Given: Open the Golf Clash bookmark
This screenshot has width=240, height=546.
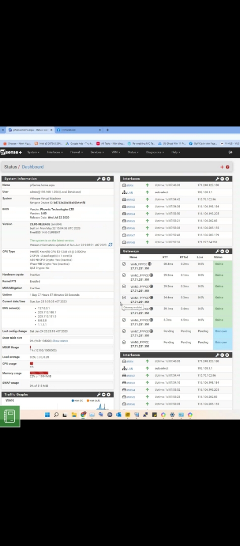Looking at the screenshot, I should click(x=203, y=144).
